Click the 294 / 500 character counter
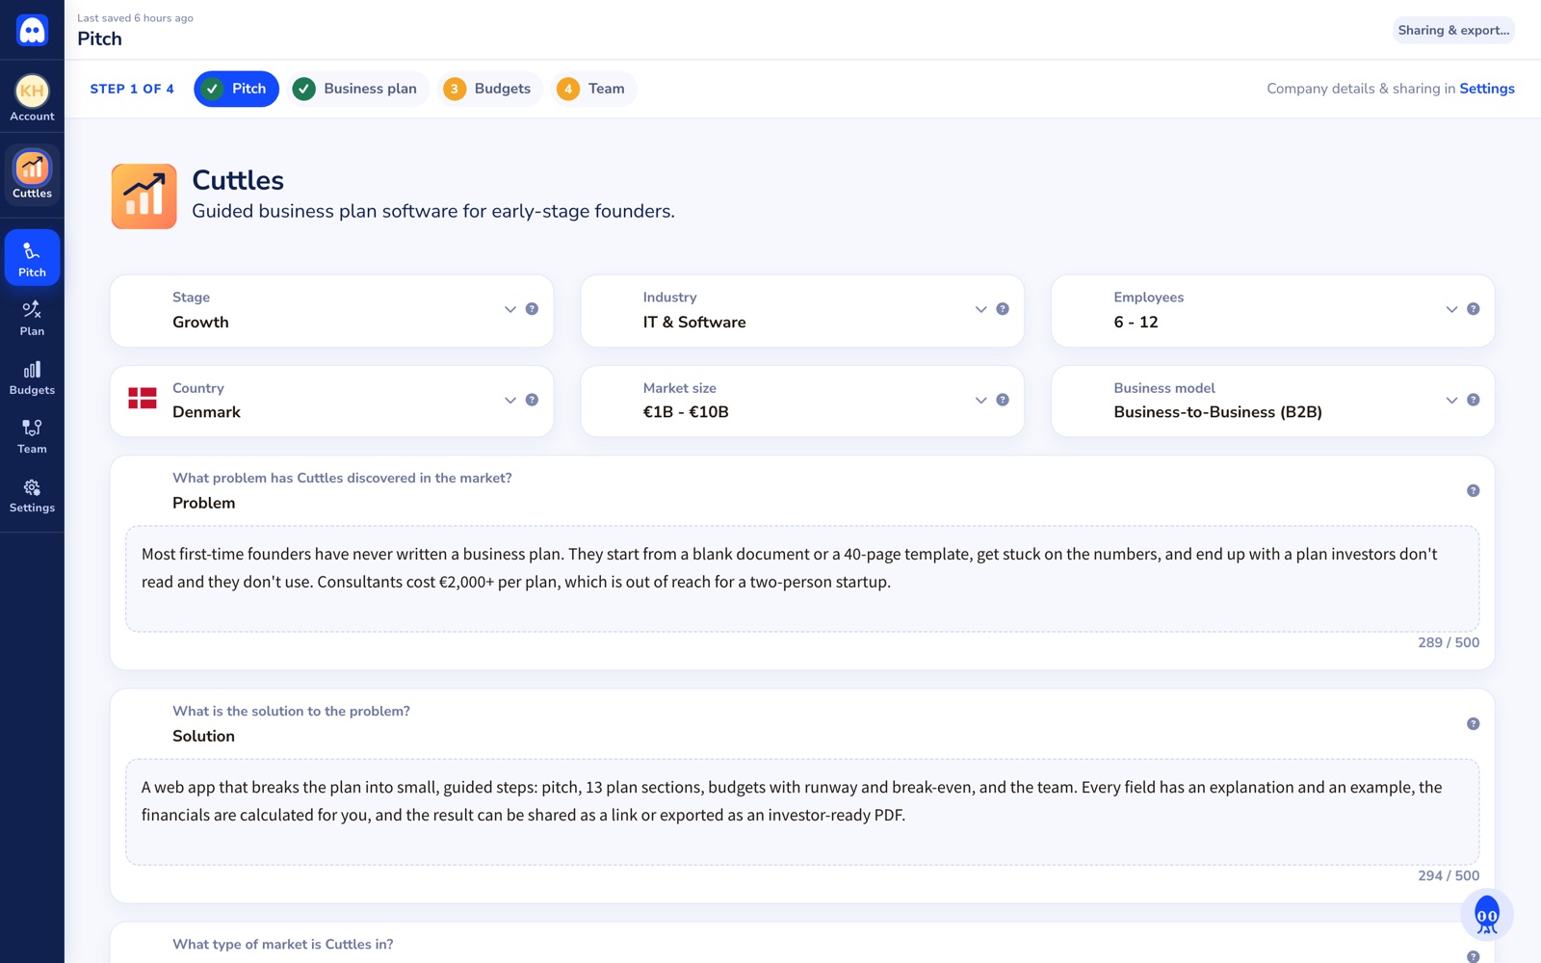The width and height of the screenshot is (1541, 963). click(x=1449, y=875)
